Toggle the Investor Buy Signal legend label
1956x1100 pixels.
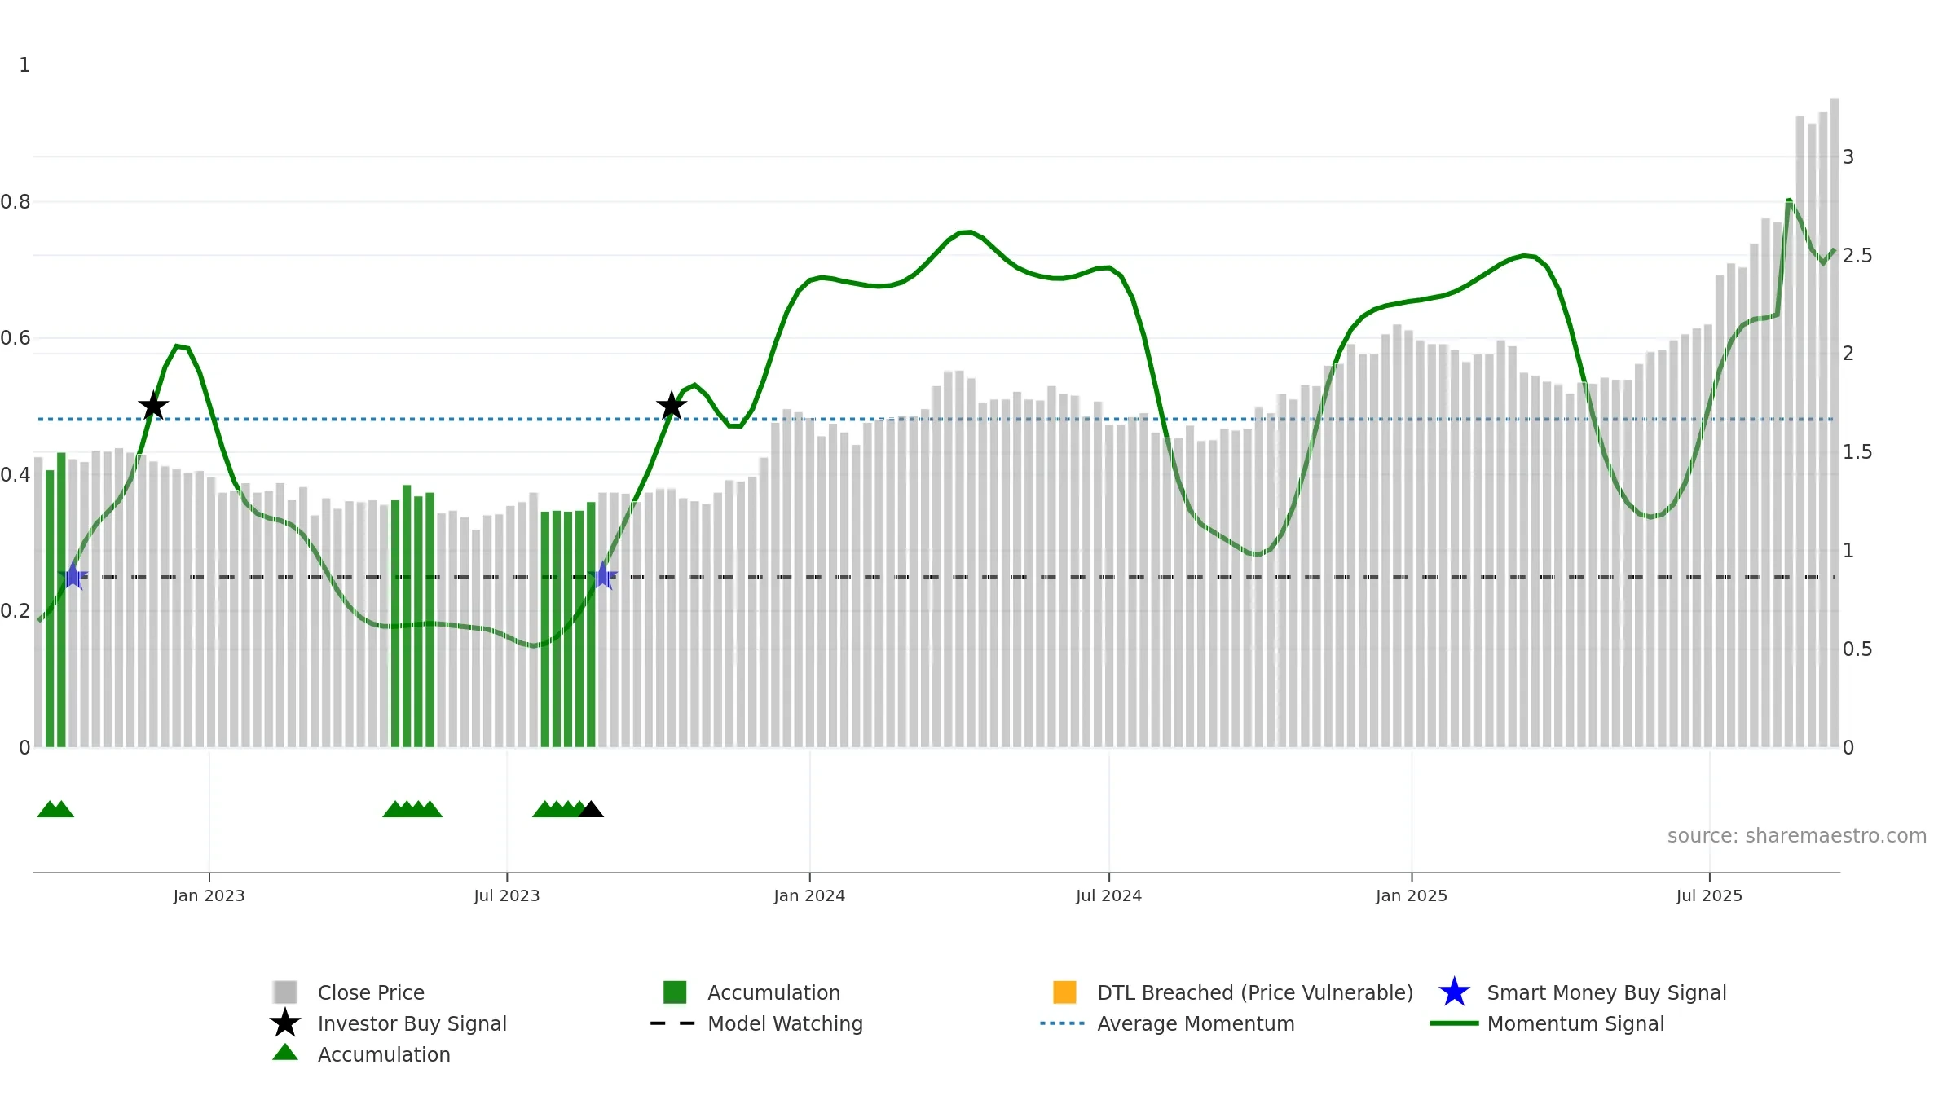click(412, 1023)
